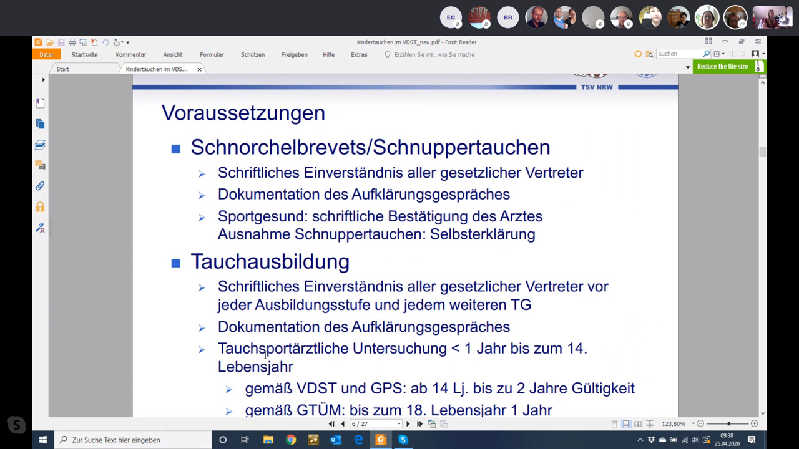Open the Kommentar ribbon tab
799x449 pixels.
tap(130, 55)
